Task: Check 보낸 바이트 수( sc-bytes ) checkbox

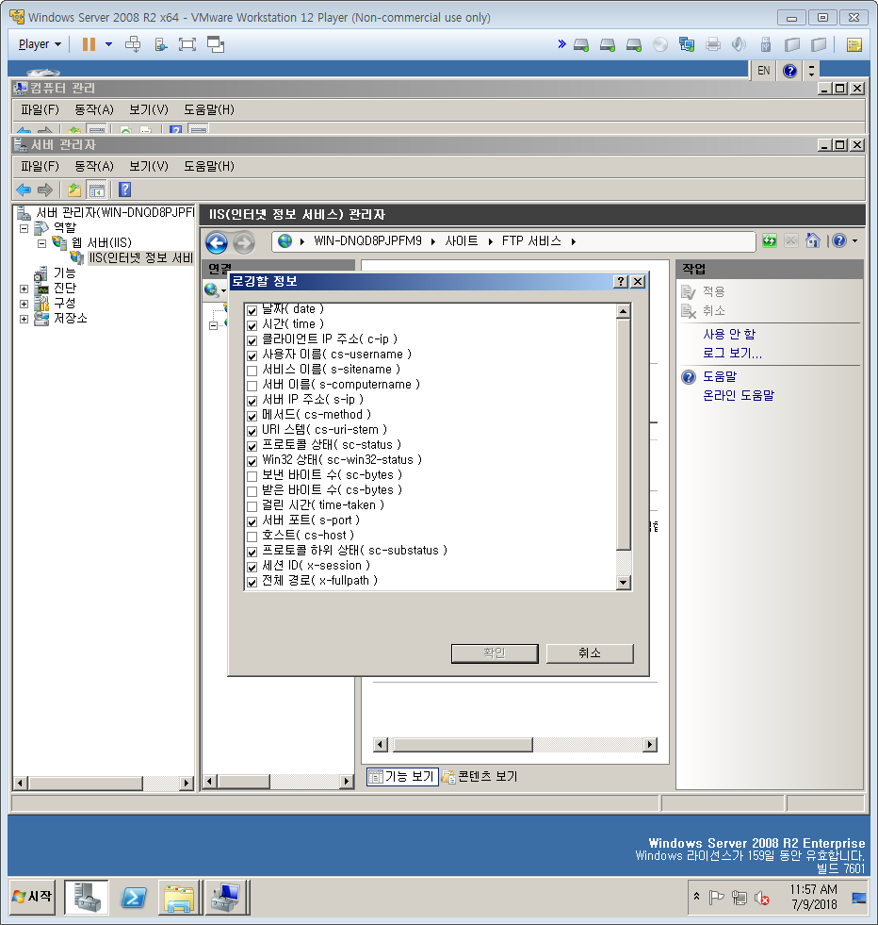Action: 252,477
